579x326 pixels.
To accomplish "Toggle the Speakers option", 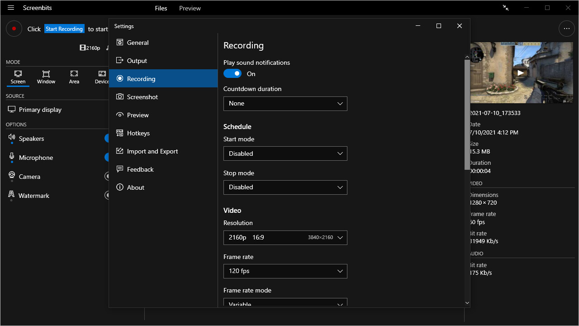I will pyautogui.click(x=107, y=138).
